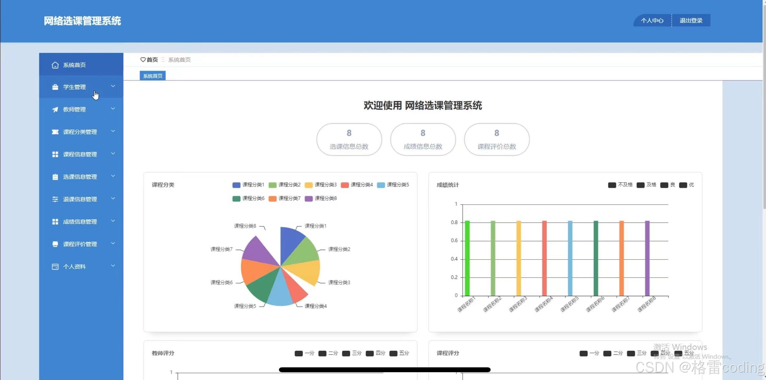Click 退出登录 to log out
Image resolution: width=766 pixels, height=380 pixels.
coord(691,20)
